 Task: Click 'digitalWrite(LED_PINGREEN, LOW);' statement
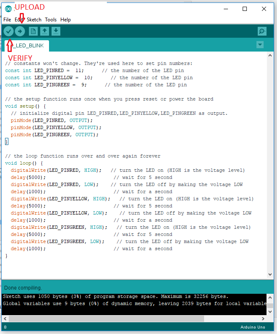(x=57, y=241)
